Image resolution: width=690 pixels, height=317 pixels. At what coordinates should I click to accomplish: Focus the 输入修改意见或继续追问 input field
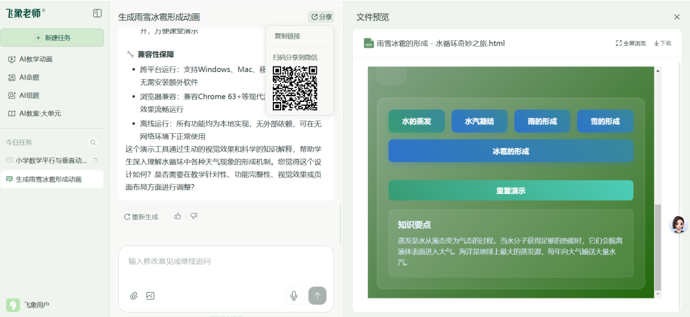click(226, 262)
